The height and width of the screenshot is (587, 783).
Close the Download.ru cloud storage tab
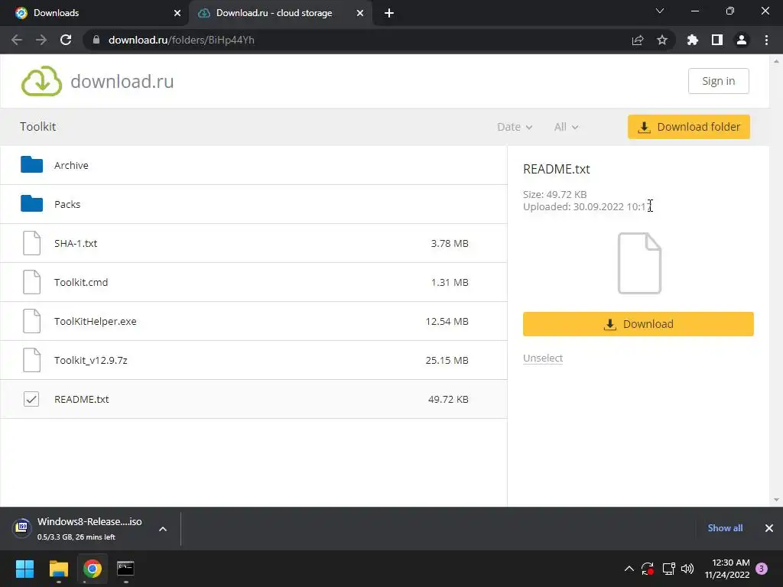(x=360, y=13)
